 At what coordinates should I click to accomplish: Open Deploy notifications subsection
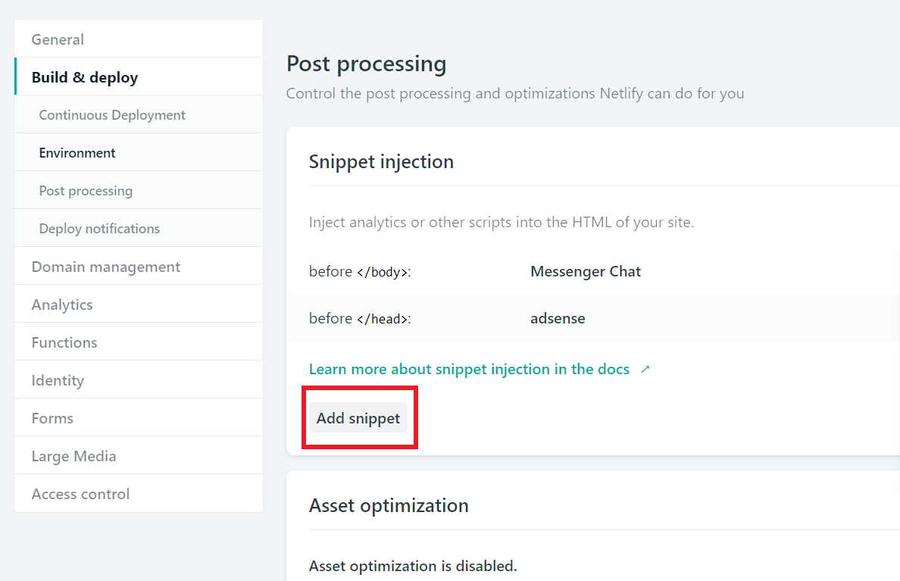(99, 229)
